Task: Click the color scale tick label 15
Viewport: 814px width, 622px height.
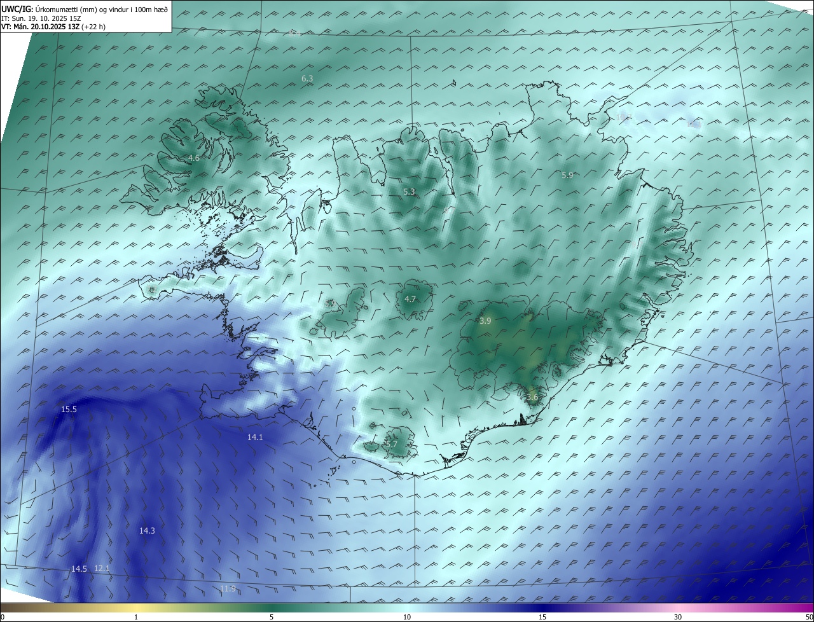Action: [542, 617]
